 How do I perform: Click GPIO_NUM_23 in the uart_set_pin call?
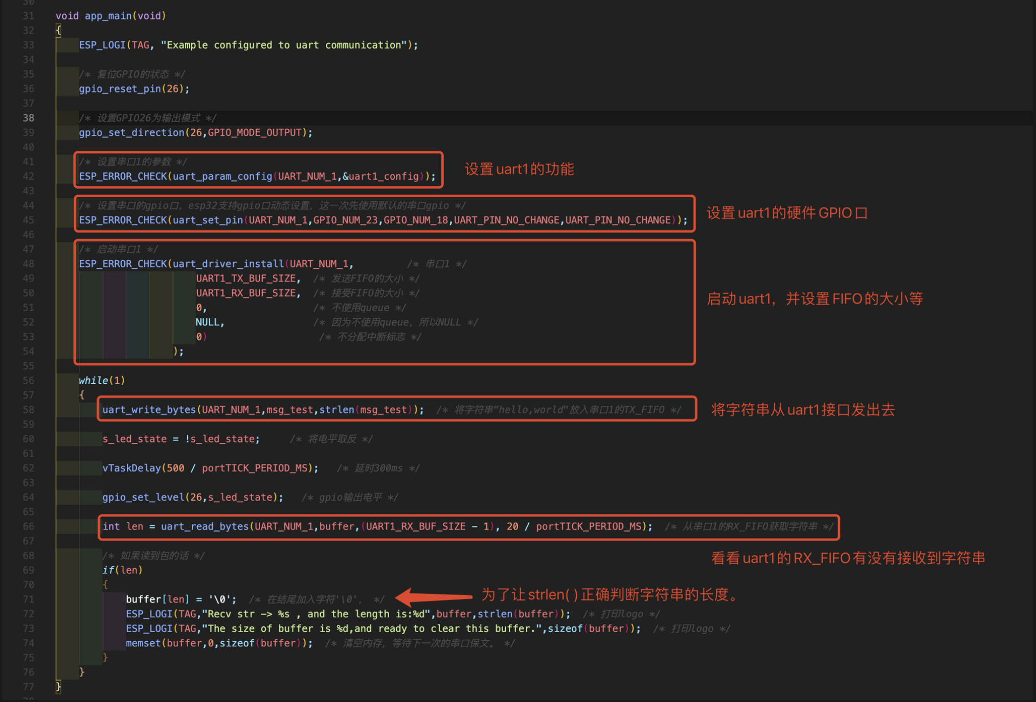pos(345,220)
